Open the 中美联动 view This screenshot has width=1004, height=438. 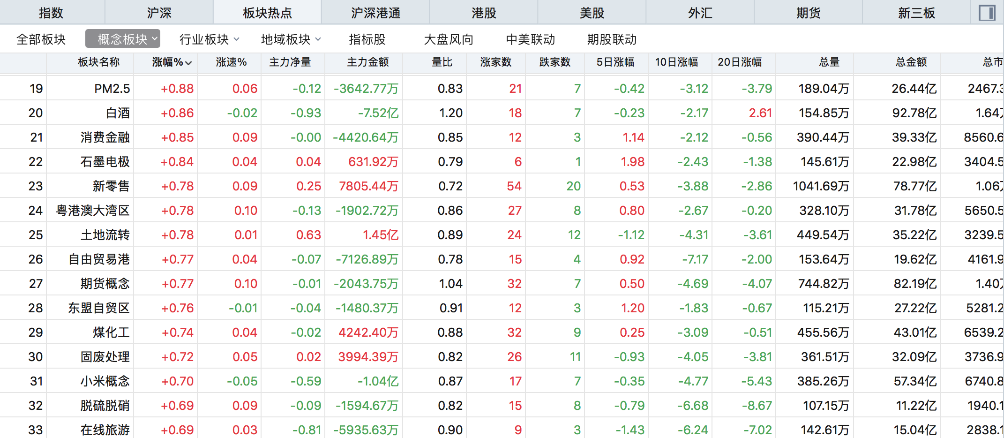530,39
